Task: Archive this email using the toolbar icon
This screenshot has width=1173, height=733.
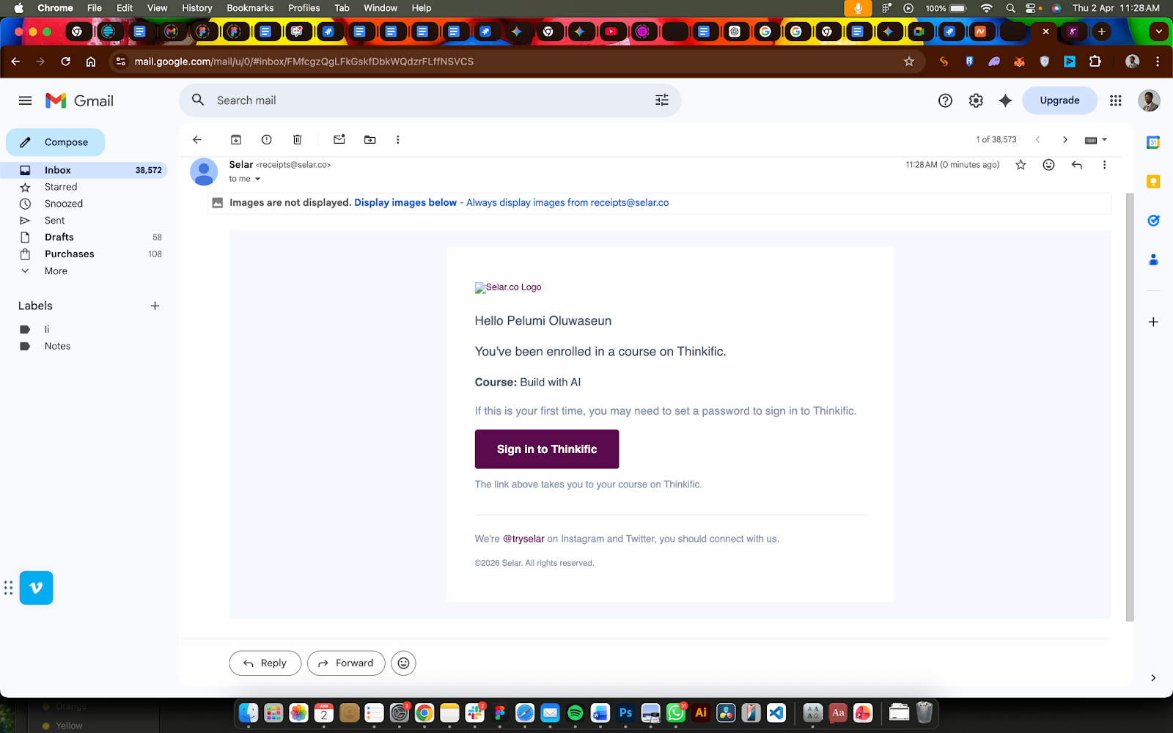Action: [x=236, y=139]
